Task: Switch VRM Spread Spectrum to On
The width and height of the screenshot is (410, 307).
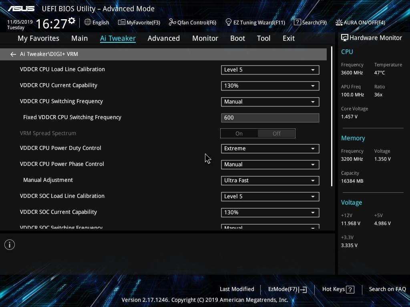Action: coord(239,134)
